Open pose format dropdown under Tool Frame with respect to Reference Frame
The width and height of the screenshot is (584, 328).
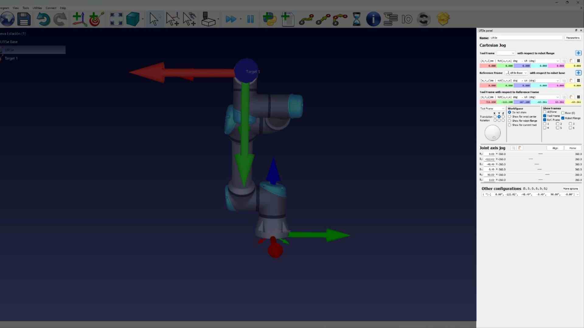pyautogui.click(x=520, y=97)
